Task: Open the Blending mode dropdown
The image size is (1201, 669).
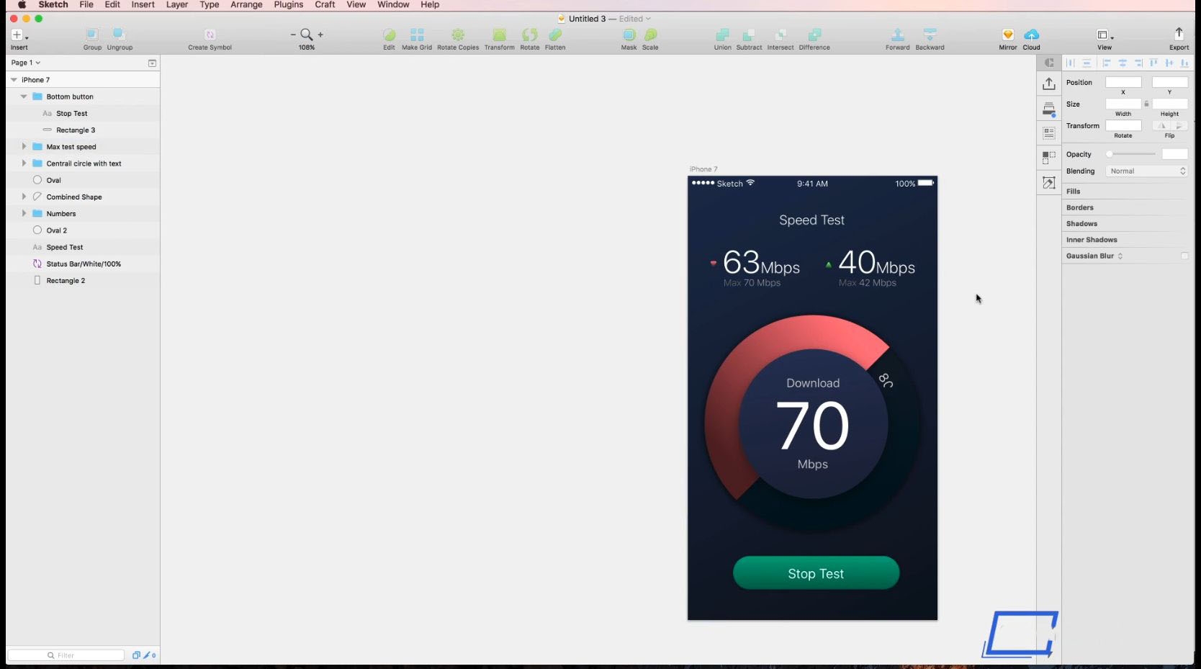Action: (1146, 171)
